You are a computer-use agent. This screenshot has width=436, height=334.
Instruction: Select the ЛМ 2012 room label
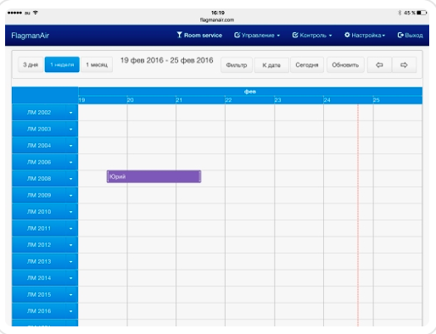point(39,245)
